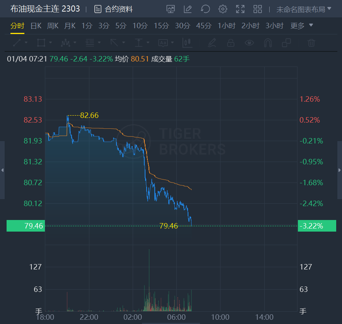
Task: Expand the 更多 timeframe dropdown
Action: (x=302, y=26)
